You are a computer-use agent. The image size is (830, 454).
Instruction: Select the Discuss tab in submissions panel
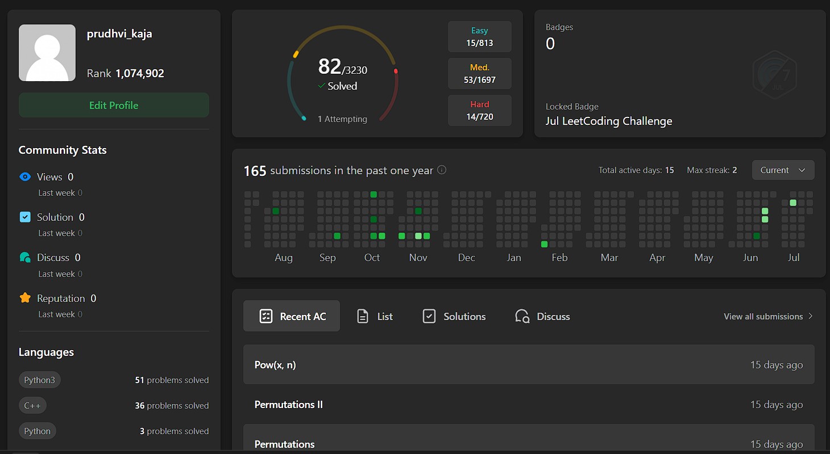tap(542, 316)
